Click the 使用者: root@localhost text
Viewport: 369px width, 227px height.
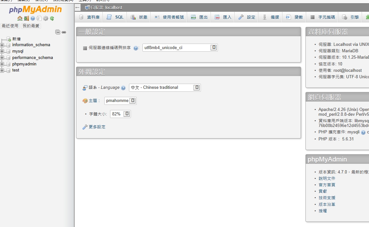point(340,70)
